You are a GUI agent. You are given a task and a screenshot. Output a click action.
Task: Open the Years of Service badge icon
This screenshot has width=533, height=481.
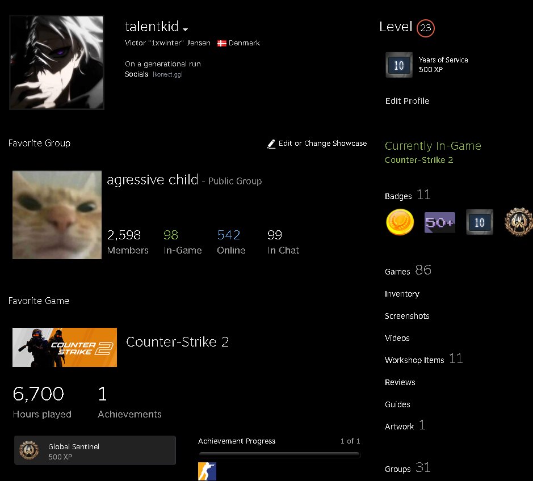[398, 65]
